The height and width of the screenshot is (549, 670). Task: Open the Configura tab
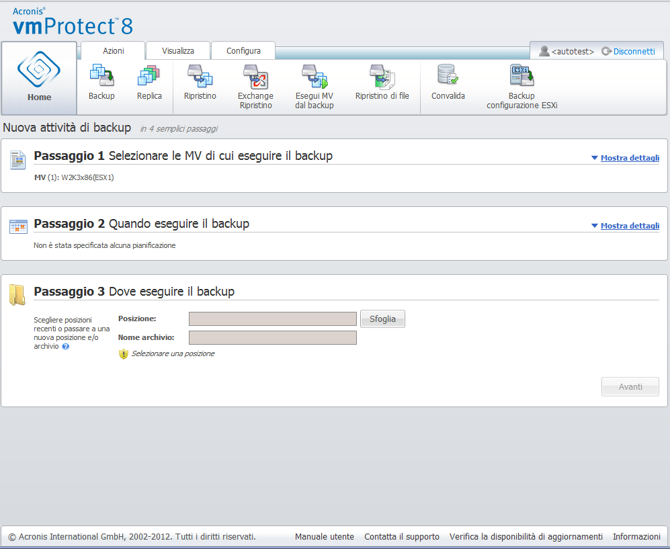click(x=243, y=51)
